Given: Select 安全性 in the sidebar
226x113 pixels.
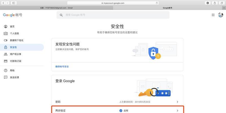Looking at the screenshot, I should coord(22,47).
